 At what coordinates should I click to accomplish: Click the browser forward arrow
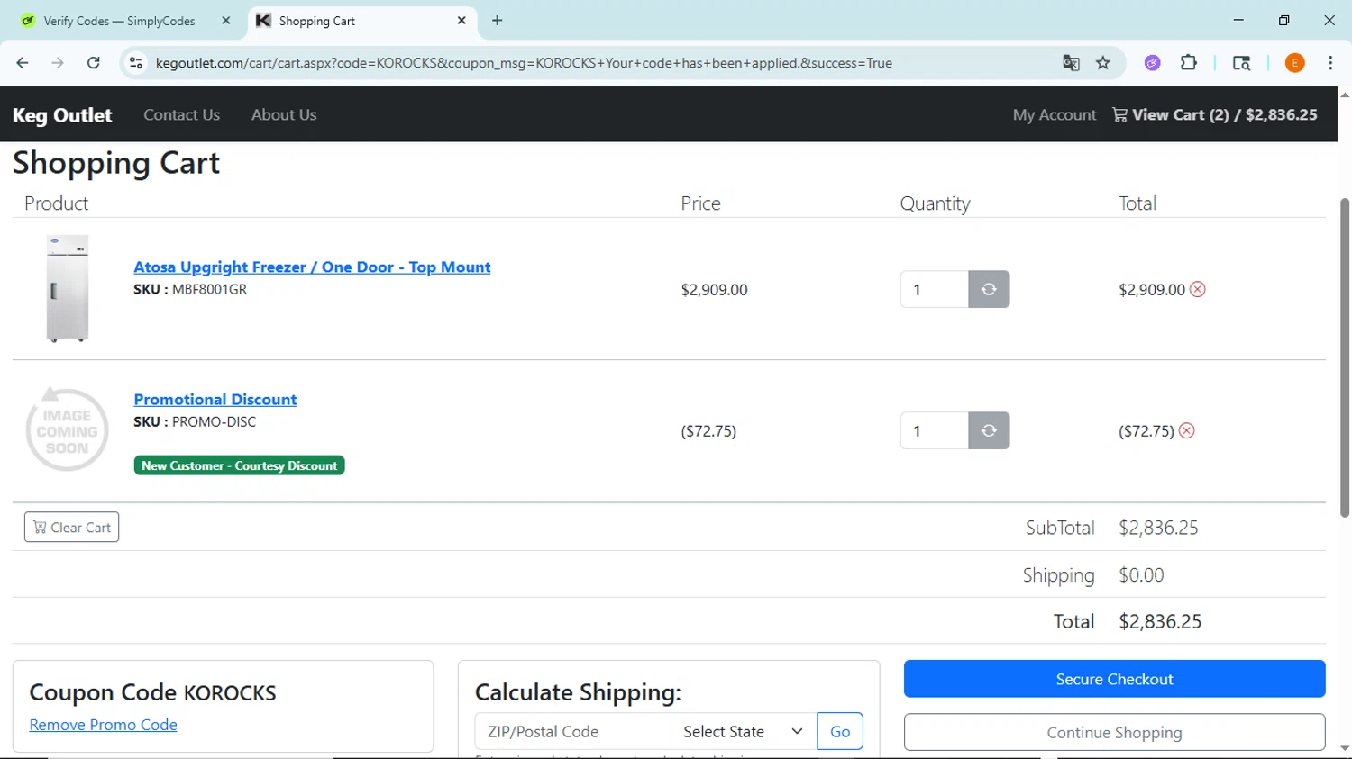click(x=58, y=63)
